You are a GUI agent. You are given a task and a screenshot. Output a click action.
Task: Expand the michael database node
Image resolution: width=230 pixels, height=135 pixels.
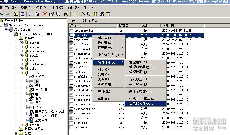pos(21,47)
